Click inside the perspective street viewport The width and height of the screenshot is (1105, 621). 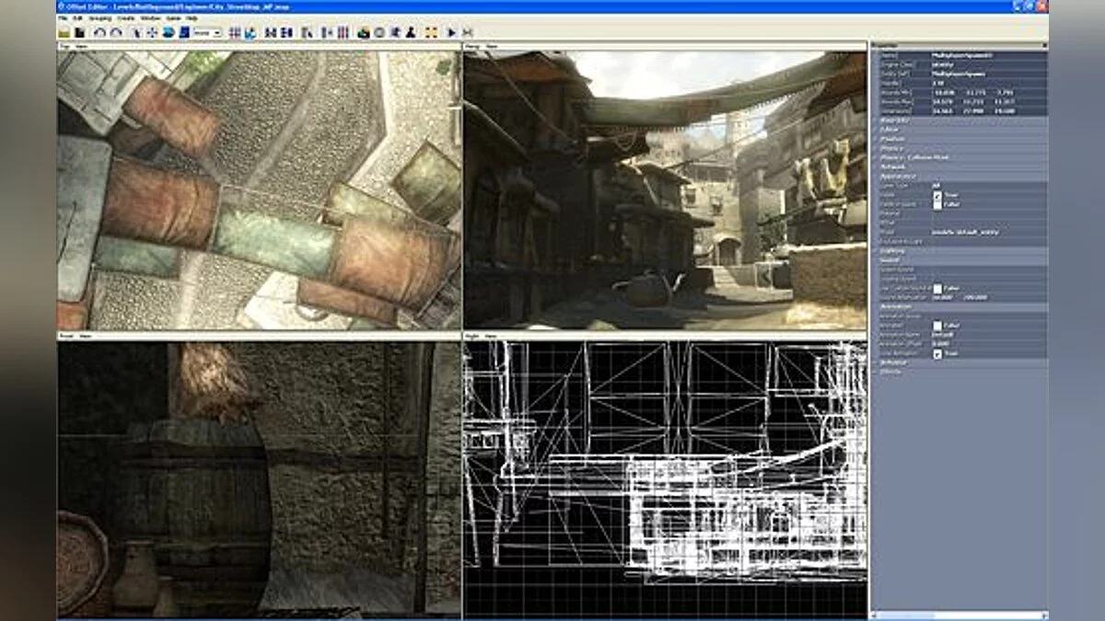tap(665, 190)
